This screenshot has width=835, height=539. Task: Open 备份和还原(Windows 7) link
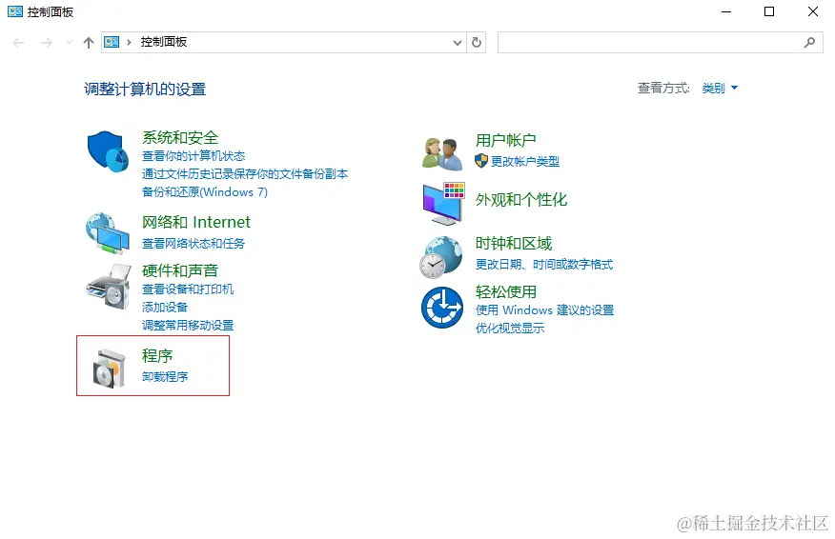[205, 192]
